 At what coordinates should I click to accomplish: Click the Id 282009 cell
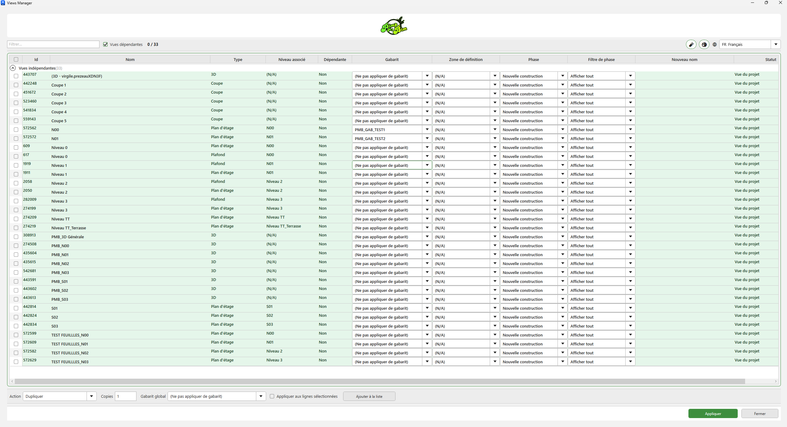pyautogui.click(x=30, y=199)
